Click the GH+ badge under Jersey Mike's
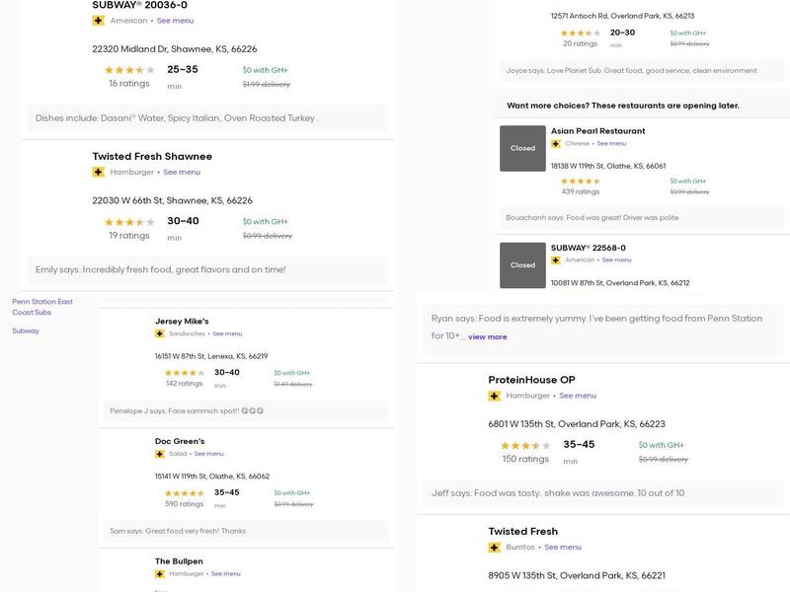790x592 pixels. click(160, 333)
